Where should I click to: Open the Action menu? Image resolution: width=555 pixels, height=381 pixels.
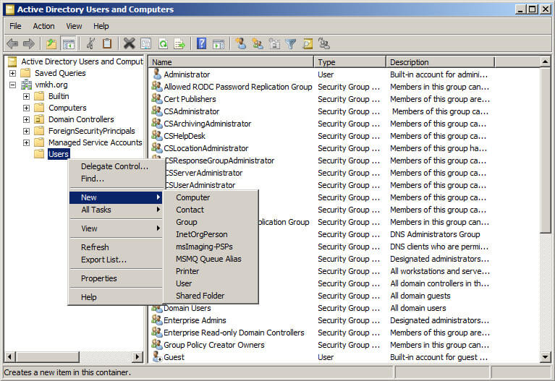[x=44, y=26]
